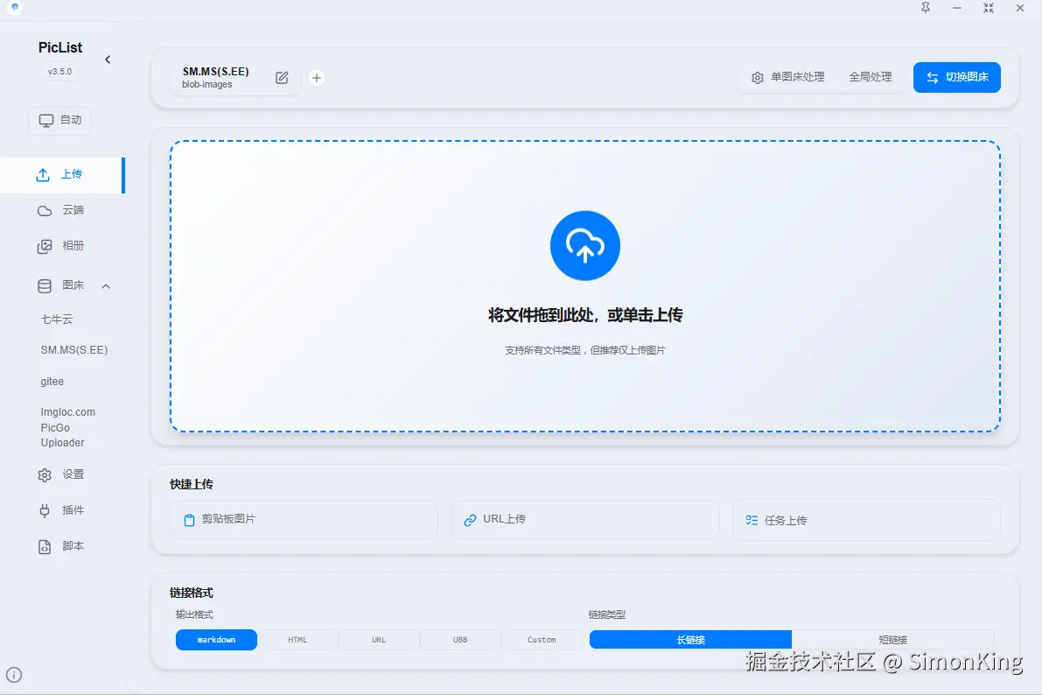This screenshot has height=695, width=1042.
Task: Collapse the sidebar with the left chevron
Action: 108,60
